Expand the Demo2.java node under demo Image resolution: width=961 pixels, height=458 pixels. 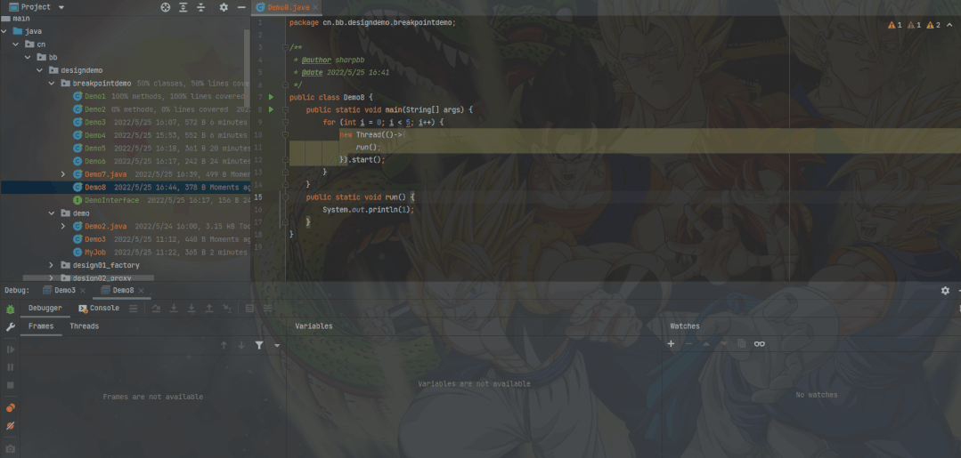tap(63, 227)
